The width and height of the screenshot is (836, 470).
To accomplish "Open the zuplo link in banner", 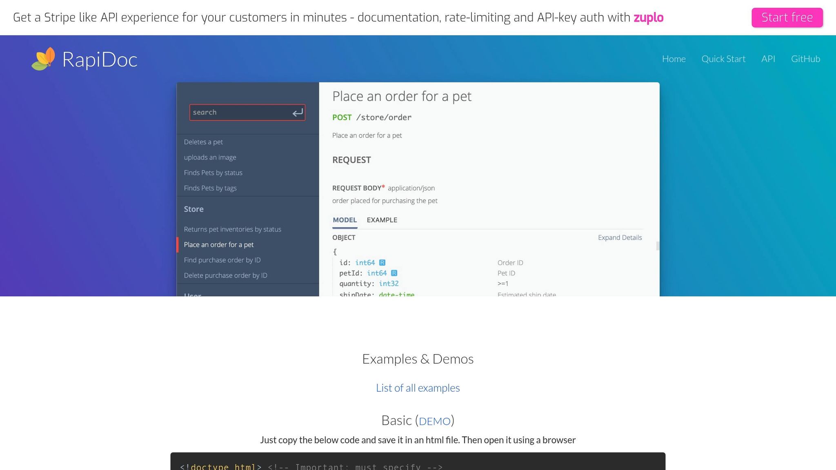I will (x=648, y=18).
